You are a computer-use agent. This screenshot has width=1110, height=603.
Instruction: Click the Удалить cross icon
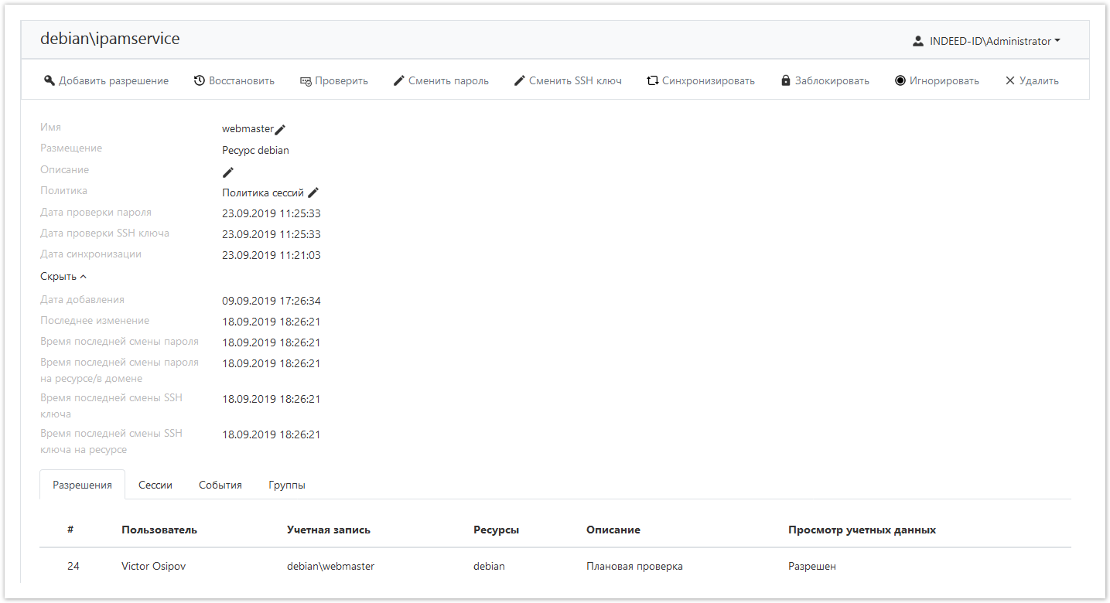(1009, 80)
